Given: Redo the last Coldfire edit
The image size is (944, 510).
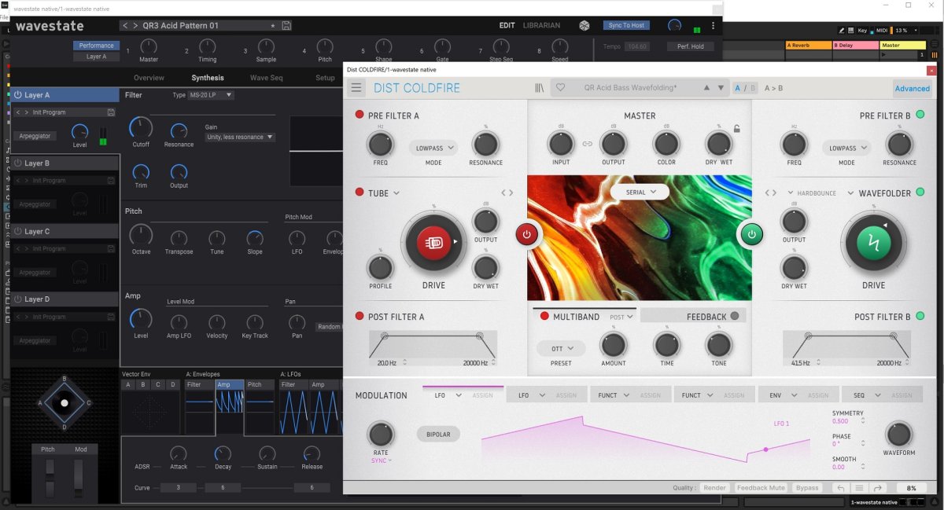Looking at the screenshot, I should coord(878,488).
